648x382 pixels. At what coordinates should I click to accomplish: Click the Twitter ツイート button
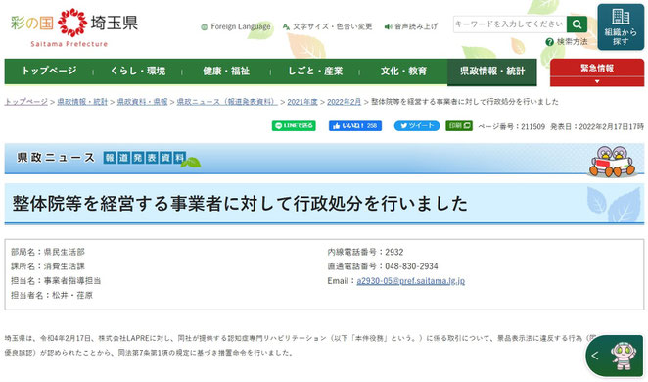click(x=417, y=126)
